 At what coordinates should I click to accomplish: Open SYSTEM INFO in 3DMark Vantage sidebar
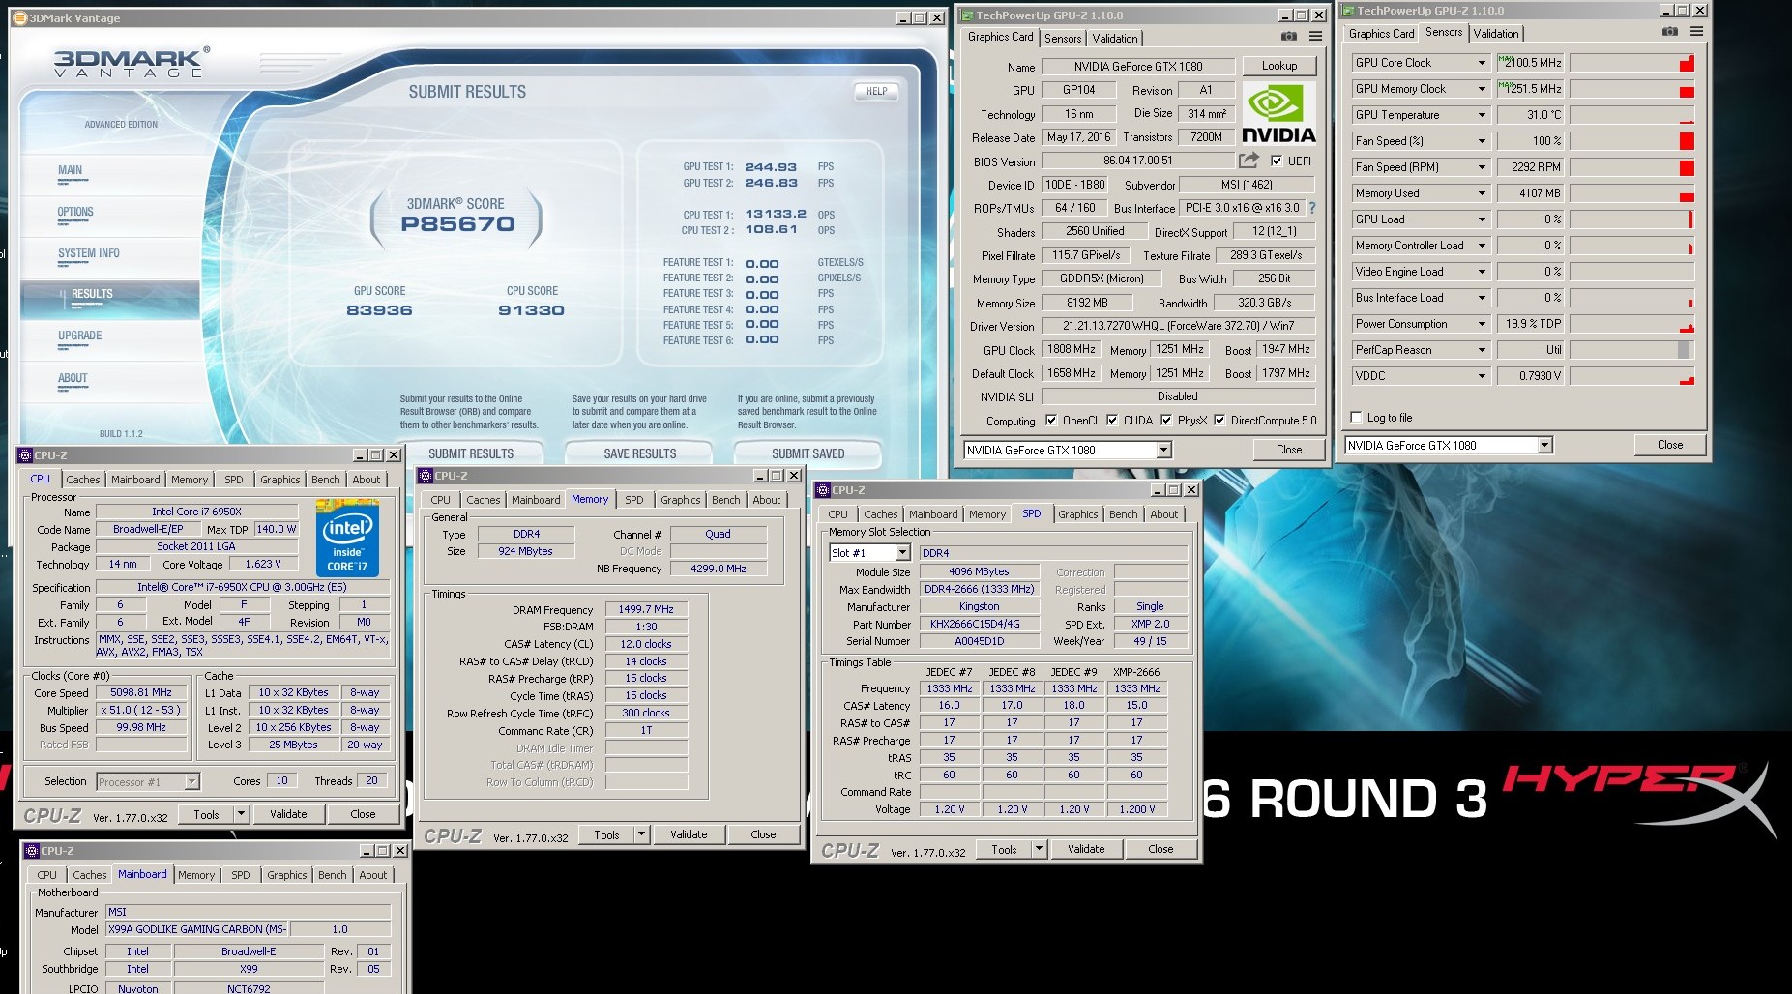(x=89, y=253)
